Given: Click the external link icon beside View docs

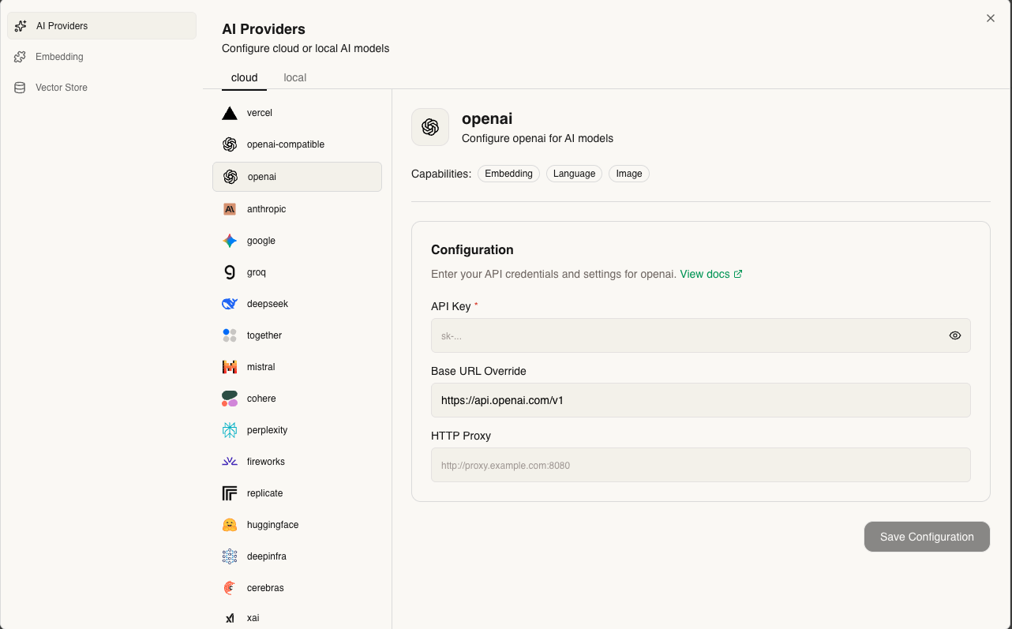Looking at the screenshot, I should tap(738, 274).
